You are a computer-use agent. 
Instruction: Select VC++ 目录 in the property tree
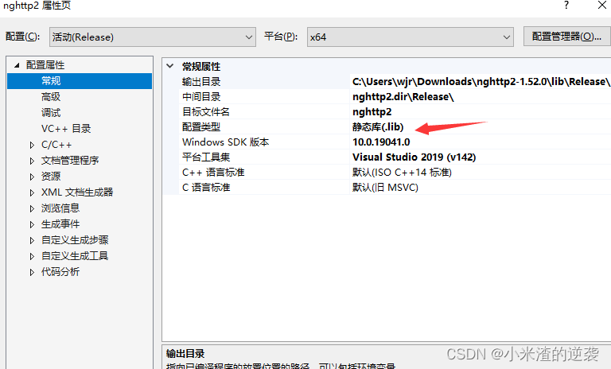coord(66,129)
